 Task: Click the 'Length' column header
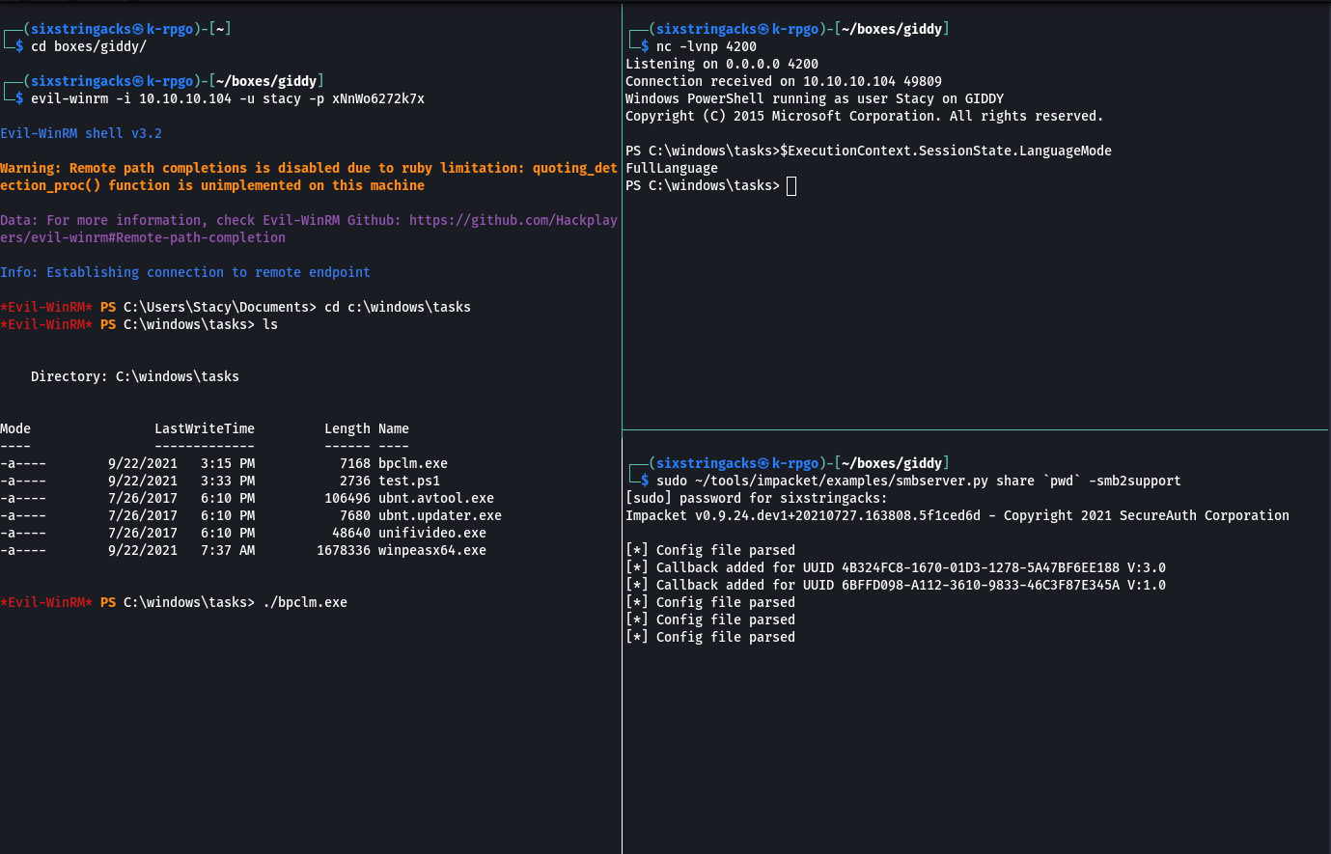tap(347, 428)
